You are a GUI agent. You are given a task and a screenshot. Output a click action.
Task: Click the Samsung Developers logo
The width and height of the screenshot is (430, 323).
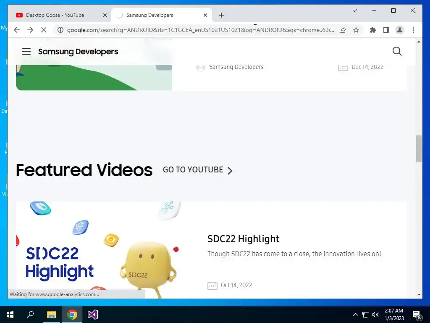pos(78,52)
